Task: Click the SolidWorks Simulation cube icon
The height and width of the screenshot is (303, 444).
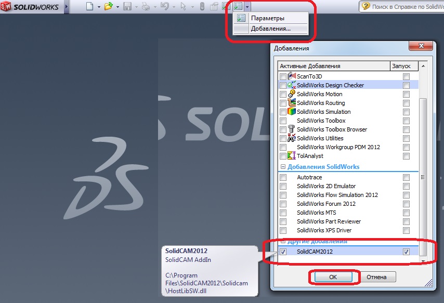Action: [292, 111]
